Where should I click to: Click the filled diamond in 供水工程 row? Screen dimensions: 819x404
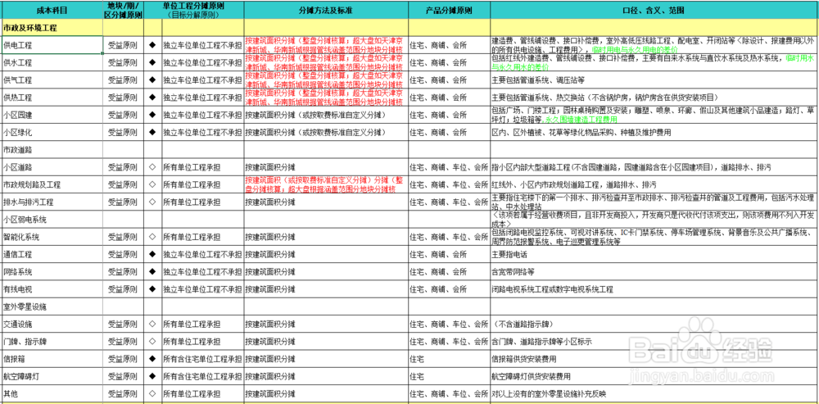(x=152, y=62)
